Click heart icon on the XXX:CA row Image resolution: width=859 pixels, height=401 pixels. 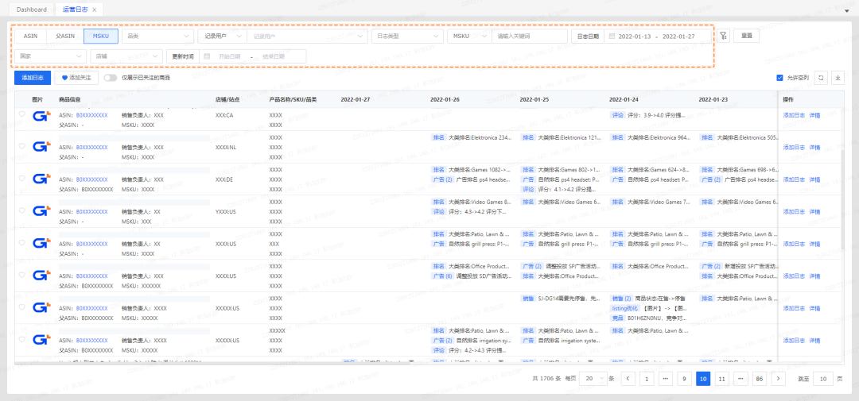tap(22, 114)
